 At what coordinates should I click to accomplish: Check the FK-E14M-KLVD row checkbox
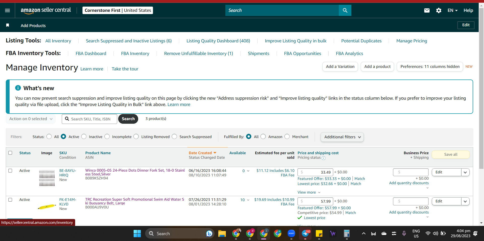click(10, 200)
